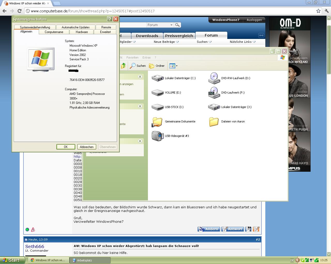Show hidden tray icons arrow
This screenshot has height=264, width=331.
pyautogui.click(x=297, y=260)
